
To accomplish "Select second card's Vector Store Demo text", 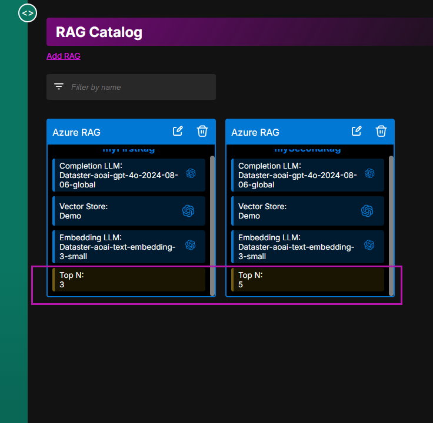I will [262, 211].
